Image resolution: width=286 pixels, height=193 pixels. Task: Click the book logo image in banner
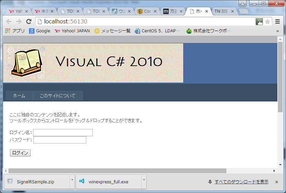coord(27,63)
